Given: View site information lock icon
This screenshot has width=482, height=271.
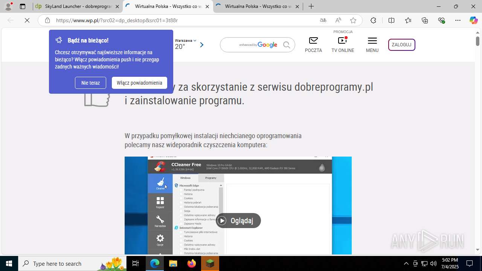Looking at the screenshot, I should 47,20.
